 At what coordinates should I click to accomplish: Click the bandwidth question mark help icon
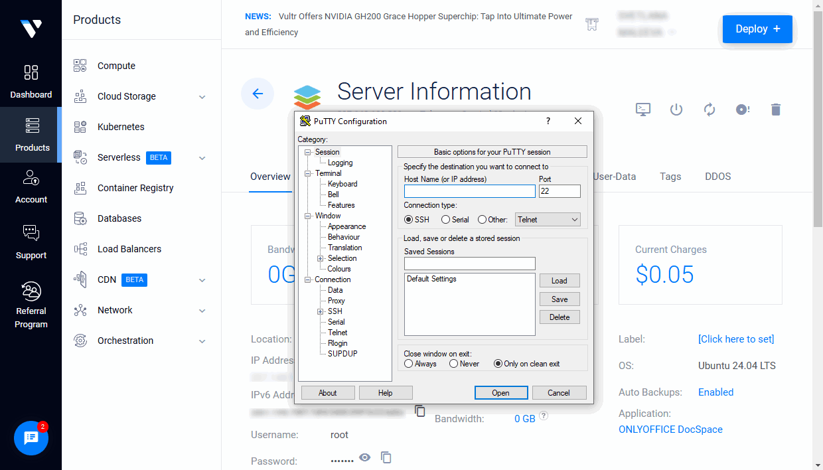543,416
